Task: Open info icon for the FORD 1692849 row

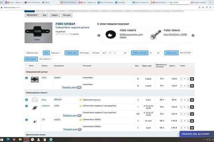Action: coord(26,78)
